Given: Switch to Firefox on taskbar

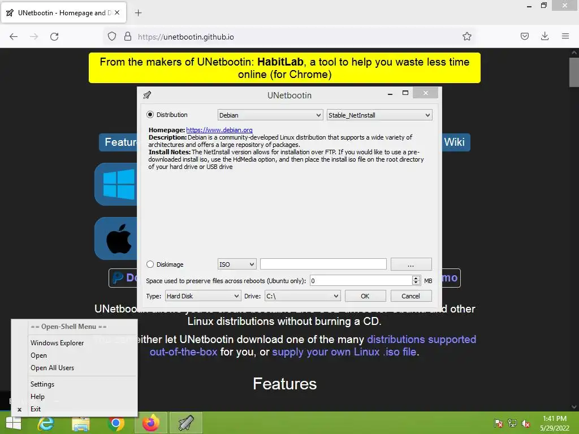Looking at the screenshot, I should [x=151, y=423].
